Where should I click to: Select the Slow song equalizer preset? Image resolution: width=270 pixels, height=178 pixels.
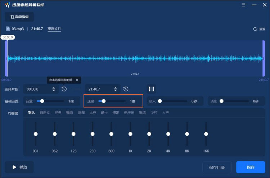click(116, 113)
